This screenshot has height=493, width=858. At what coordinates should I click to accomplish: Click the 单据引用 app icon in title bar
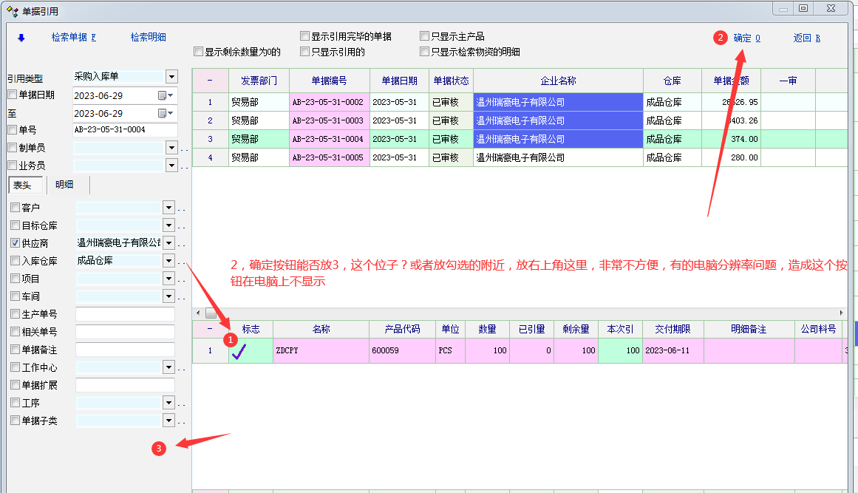tap(13, 11)
